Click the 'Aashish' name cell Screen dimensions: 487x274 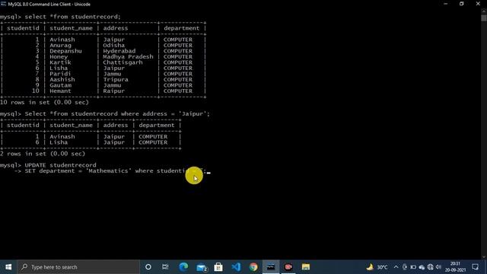[62, 79]
